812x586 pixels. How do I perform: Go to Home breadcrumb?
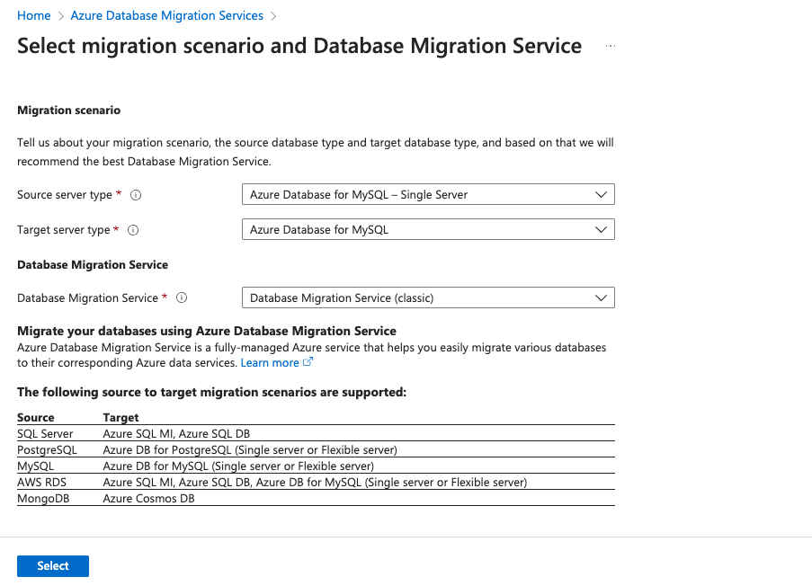point(34,15)
